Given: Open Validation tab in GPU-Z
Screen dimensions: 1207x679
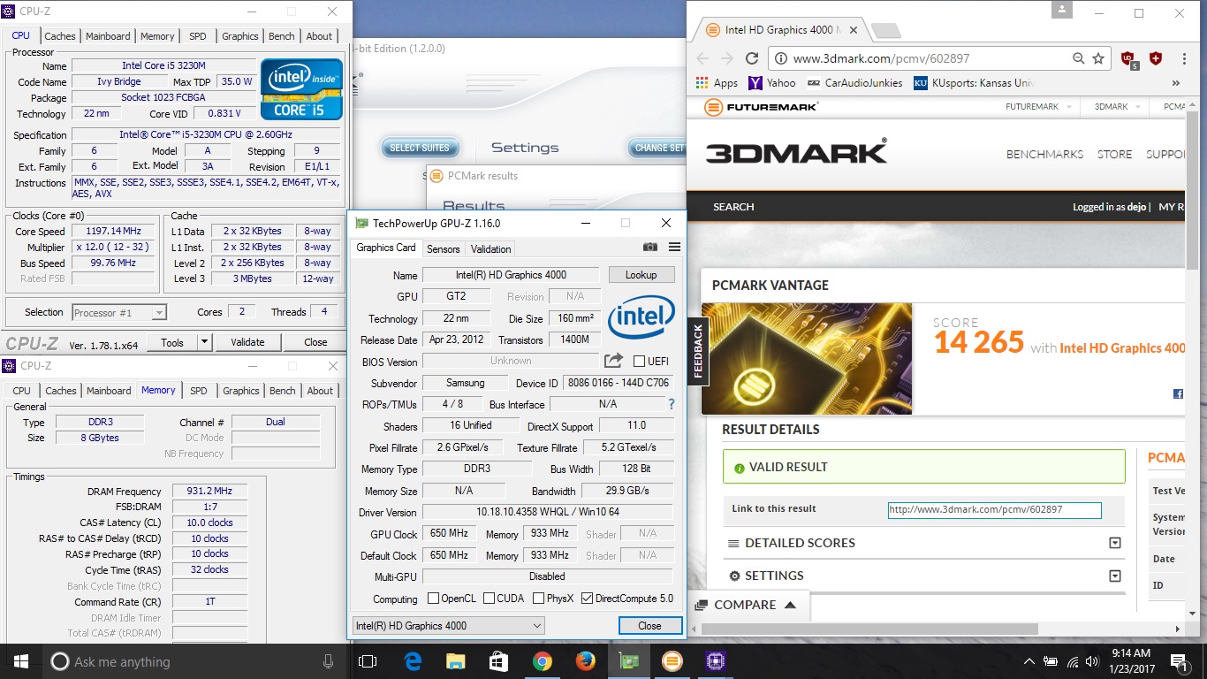Looking at the screenshot, I should pyautogui.click(x=490, y=248).
